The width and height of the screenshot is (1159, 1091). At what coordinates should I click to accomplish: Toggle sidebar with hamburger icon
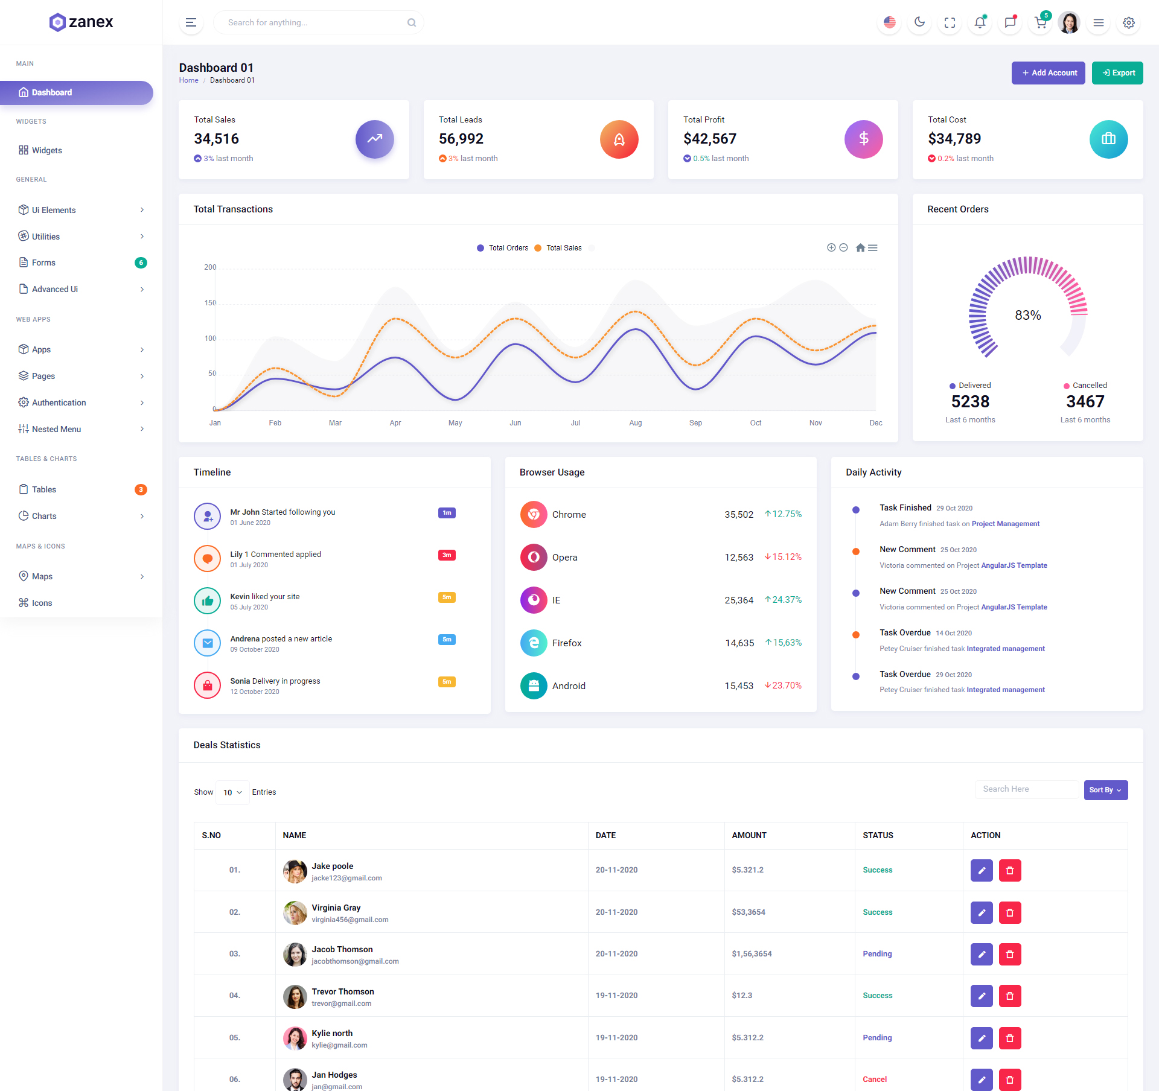point(191,22)
